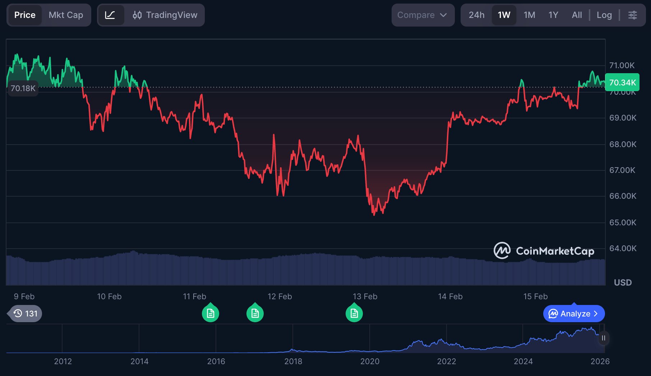Open the news marker before 12 Feb
The height and width of the screenshot is (376, 651).
point(255,314)
